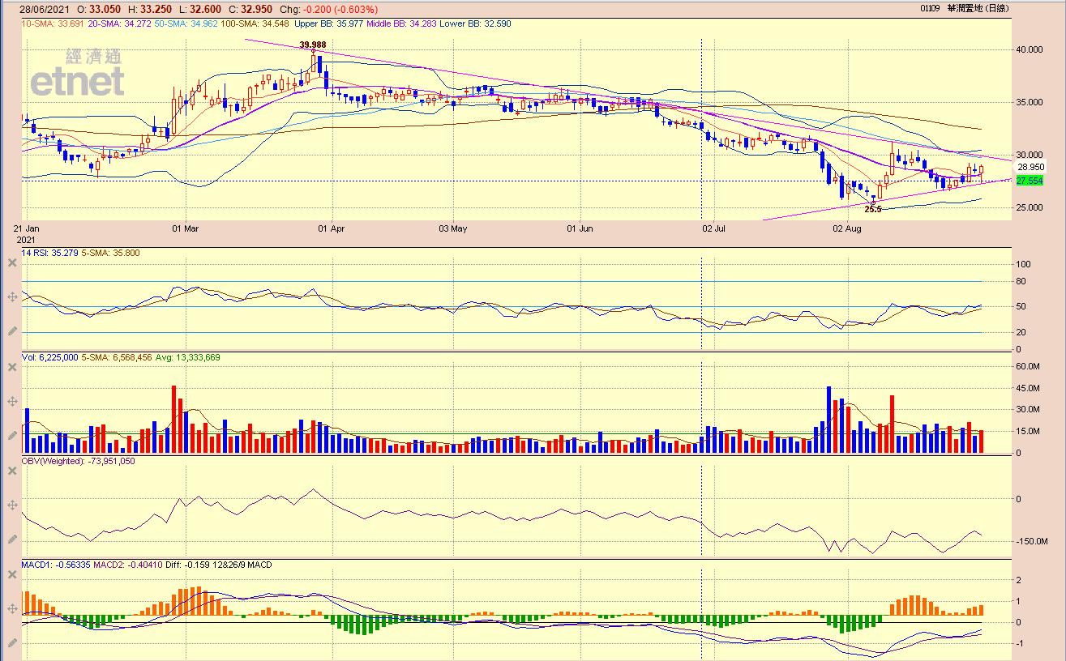The height and width of the screenshot is (661, 1066).
Task: Click the RSI panel move handle
Action: click(x=12, y=297)
